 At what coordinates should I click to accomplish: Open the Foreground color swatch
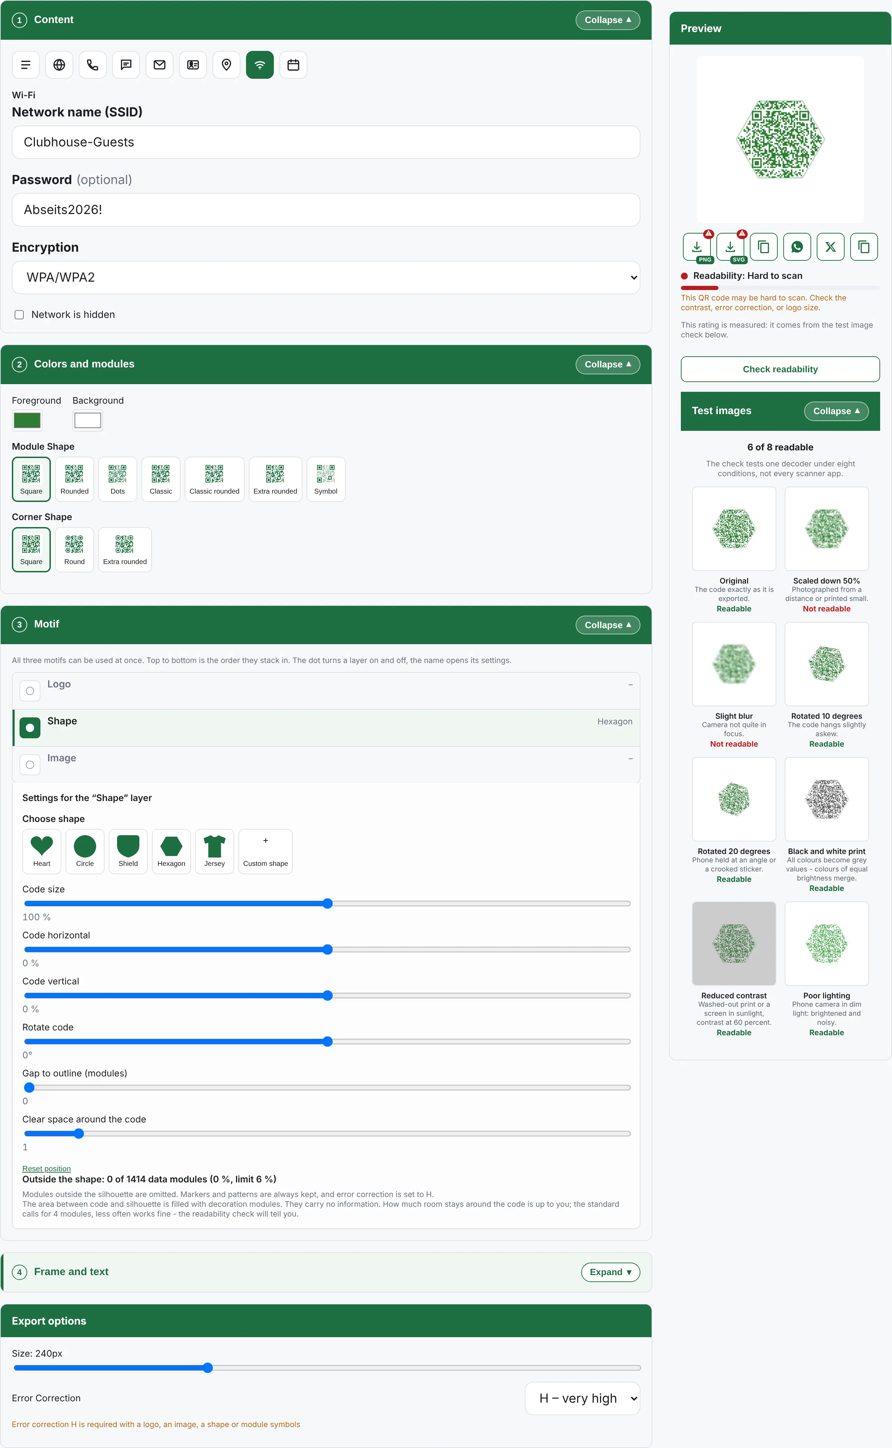point(27,421)
